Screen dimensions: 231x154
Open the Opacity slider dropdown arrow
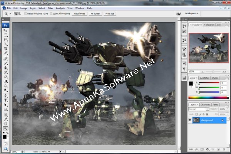pos(227,109)
